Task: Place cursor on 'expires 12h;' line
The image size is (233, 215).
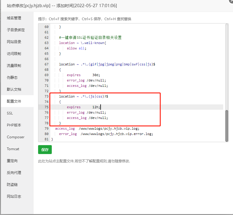Action: 84,107
